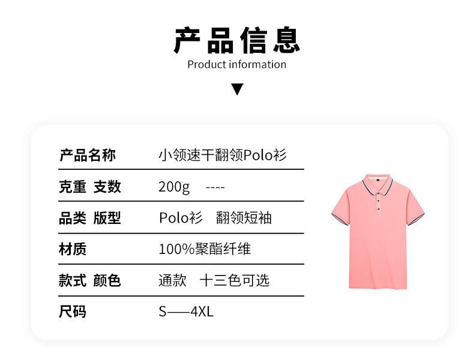The width and height of the screenshot is (474, 347).
Task: Click the S——4XL size range
Action: (x=186, y=312)
